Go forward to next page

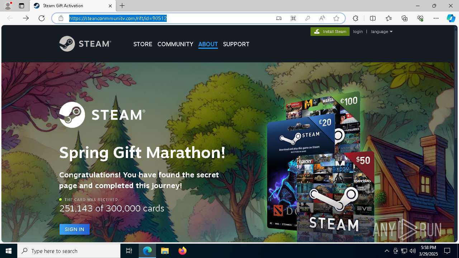(26, 18)
